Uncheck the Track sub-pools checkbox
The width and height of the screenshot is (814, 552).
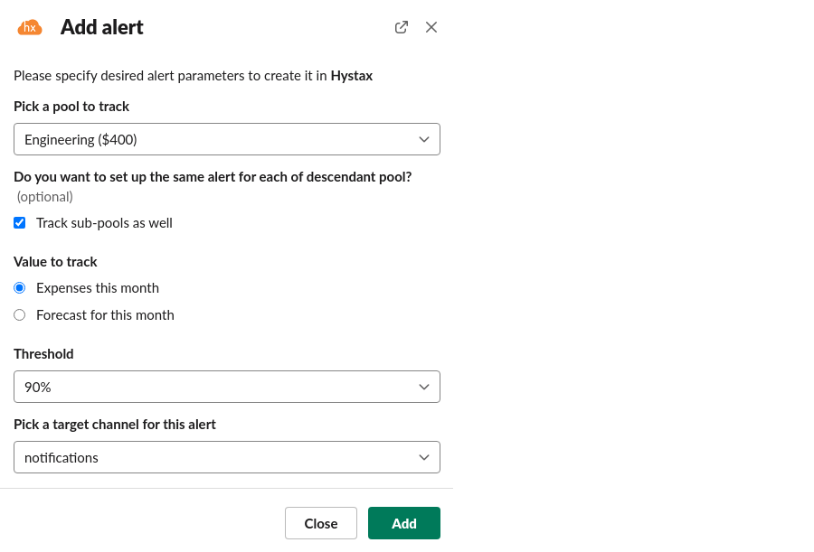[20, 222]
